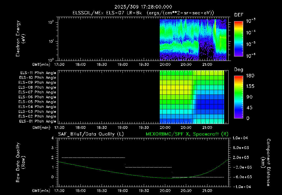Pick the ELS-06 Pitch Angle row label
This screenshot has width=282, height=195.
pyautogui.click(x=37, y=97)
